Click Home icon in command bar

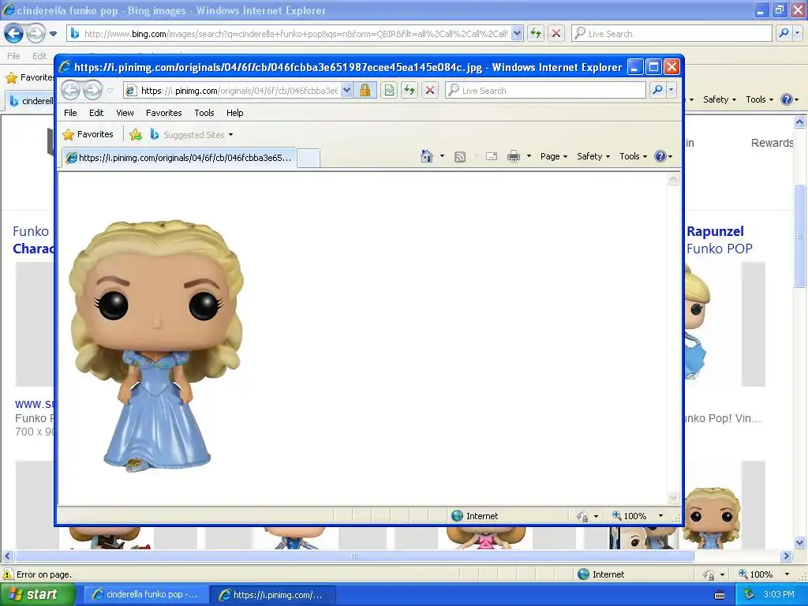tap(427, 156)
